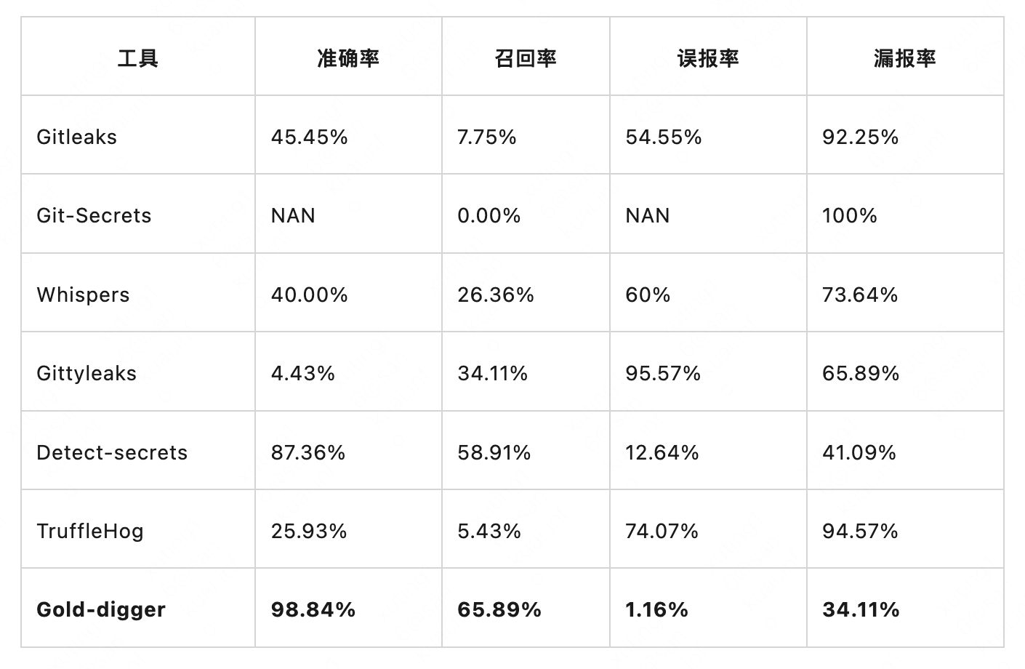This screenshot has height=669, width=1025.
Task: Click the 召回率 header cell
Action: tap(526, 58)
